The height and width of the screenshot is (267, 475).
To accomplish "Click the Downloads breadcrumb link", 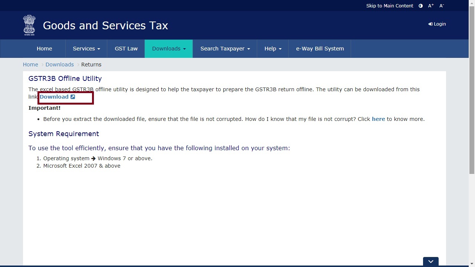I will point(59,64).
